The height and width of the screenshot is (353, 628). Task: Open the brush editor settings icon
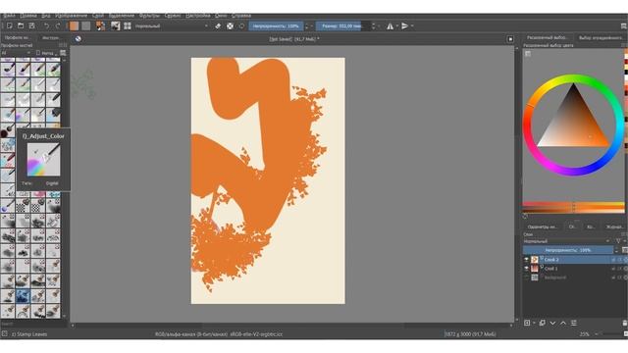click(116, 26)
